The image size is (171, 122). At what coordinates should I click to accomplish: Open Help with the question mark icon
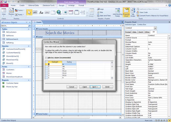170,5
